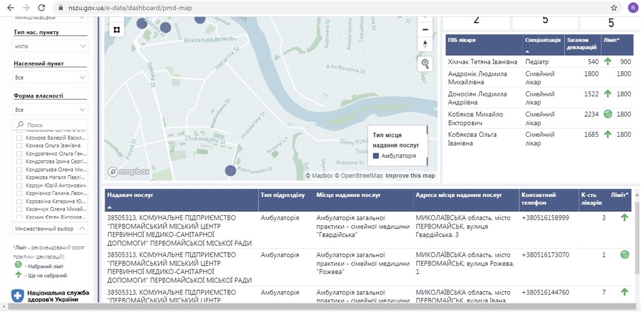Click the browser forward arrow
The image size is (641, 312).
pyautogui.click(x=26, y=8)
